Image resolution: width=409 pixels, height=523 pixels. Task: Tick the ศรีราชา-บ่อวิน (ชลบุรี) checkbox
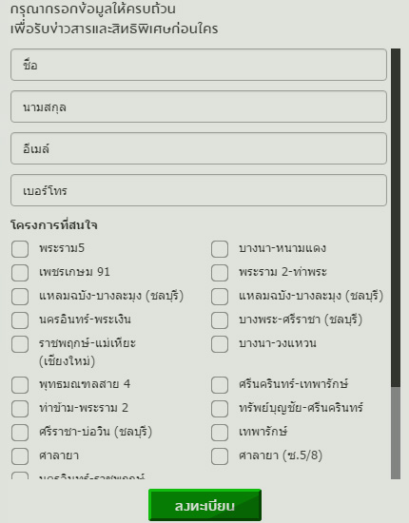[x=20, y=433]
